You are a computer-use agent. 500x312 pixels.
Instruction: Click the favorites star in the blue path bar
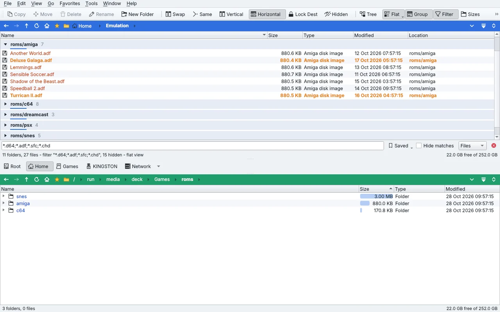pos(57,26)
